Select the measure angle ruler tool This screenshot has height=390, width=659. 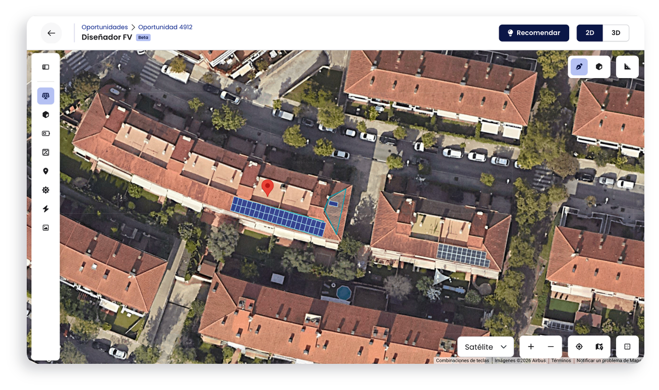click(x=628, y=67)
